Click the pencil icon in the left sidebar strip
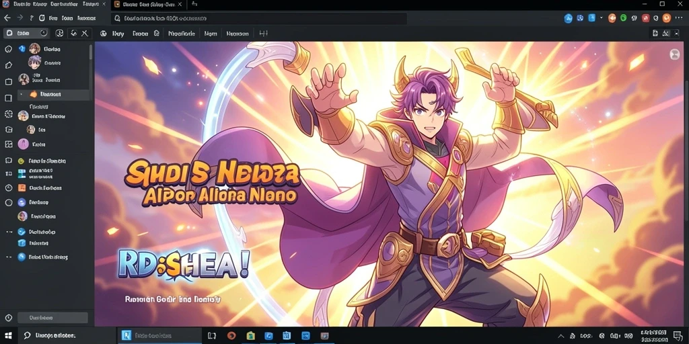This screenshot has height=344, width=689. (x=8, y=65)
